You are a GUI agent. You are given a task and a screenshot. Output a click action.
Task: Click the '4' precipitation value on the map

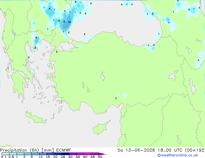click(49, 9)
